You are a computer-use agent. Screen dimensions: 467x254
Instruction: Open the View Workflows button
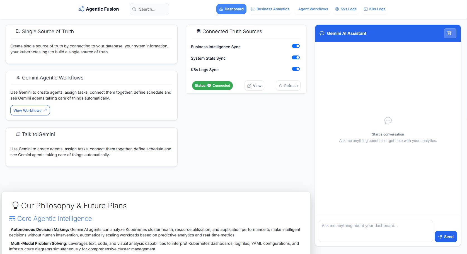click(x=30, y=110)
